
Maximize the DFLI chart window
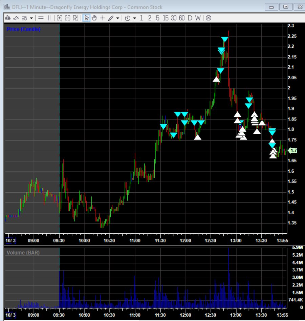tap(286, 7)
